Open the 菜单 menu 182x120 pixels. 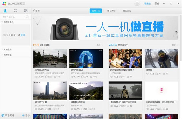(x=157, y=4)
